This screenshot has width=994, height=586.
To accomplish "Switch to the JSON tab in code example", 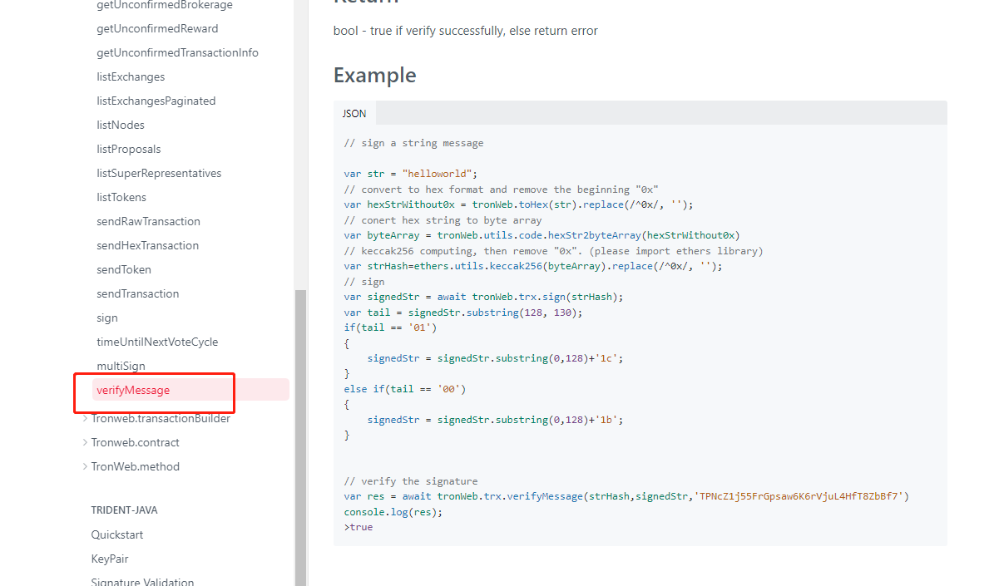I will tap(354, 113).
